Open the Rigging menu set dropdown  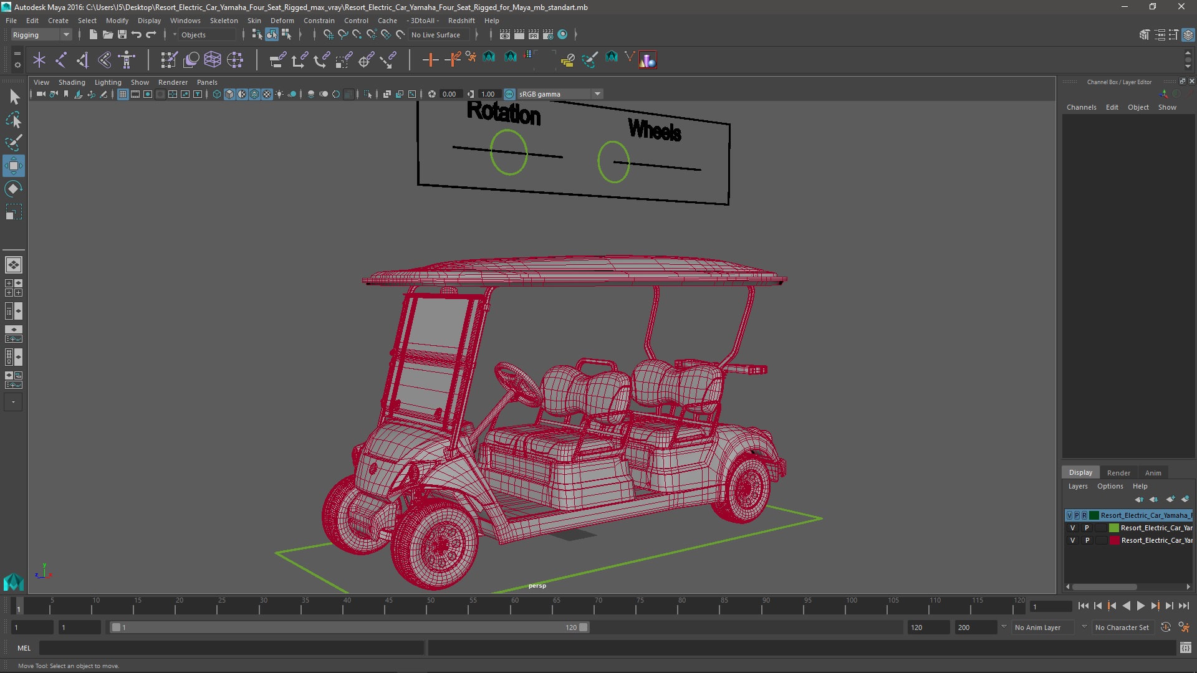tap(41, 35)
